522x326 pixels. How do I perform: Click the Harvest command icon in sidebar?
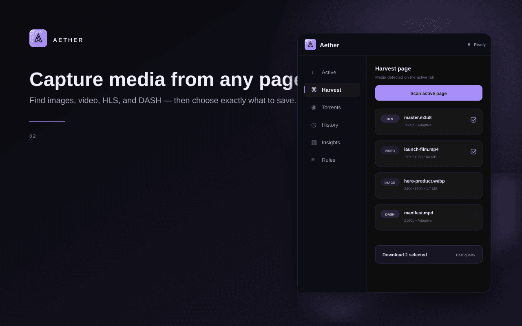314,90
